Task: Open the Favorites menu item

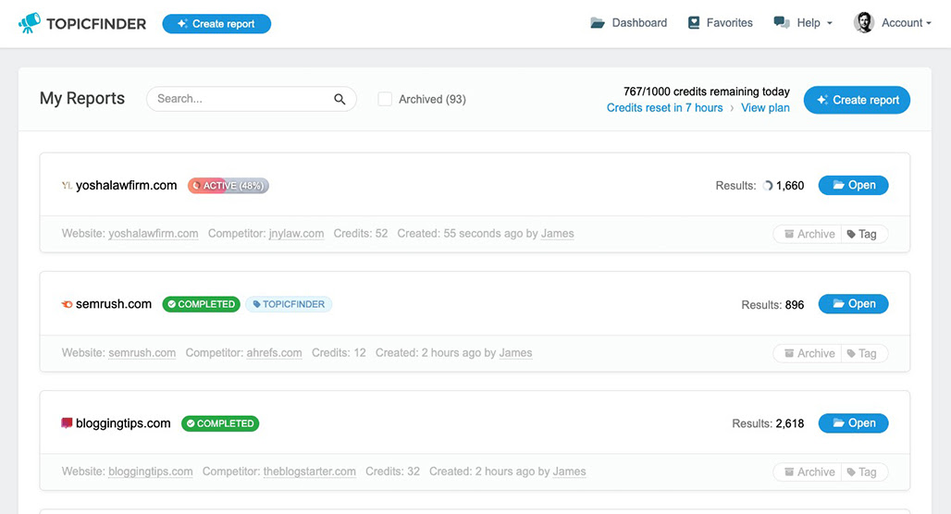Action: tap(729, 23)
